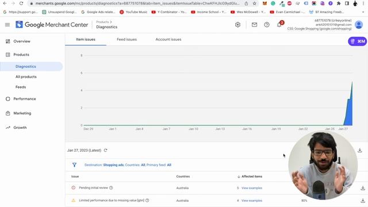Click the Google Merchant Center logo
This screenshot has width=368, height=207.
coord(52,25)
